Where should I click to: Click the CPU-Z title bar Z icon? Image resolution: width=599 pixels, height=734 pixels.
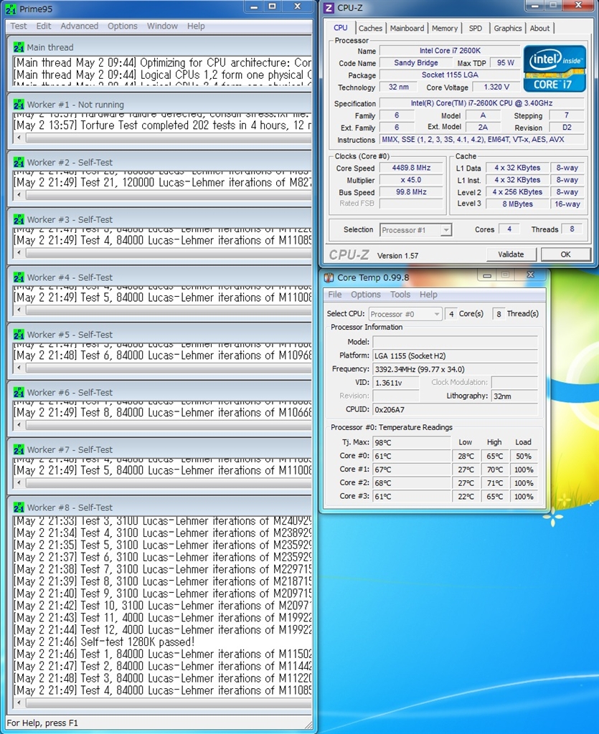click(329, 8)
